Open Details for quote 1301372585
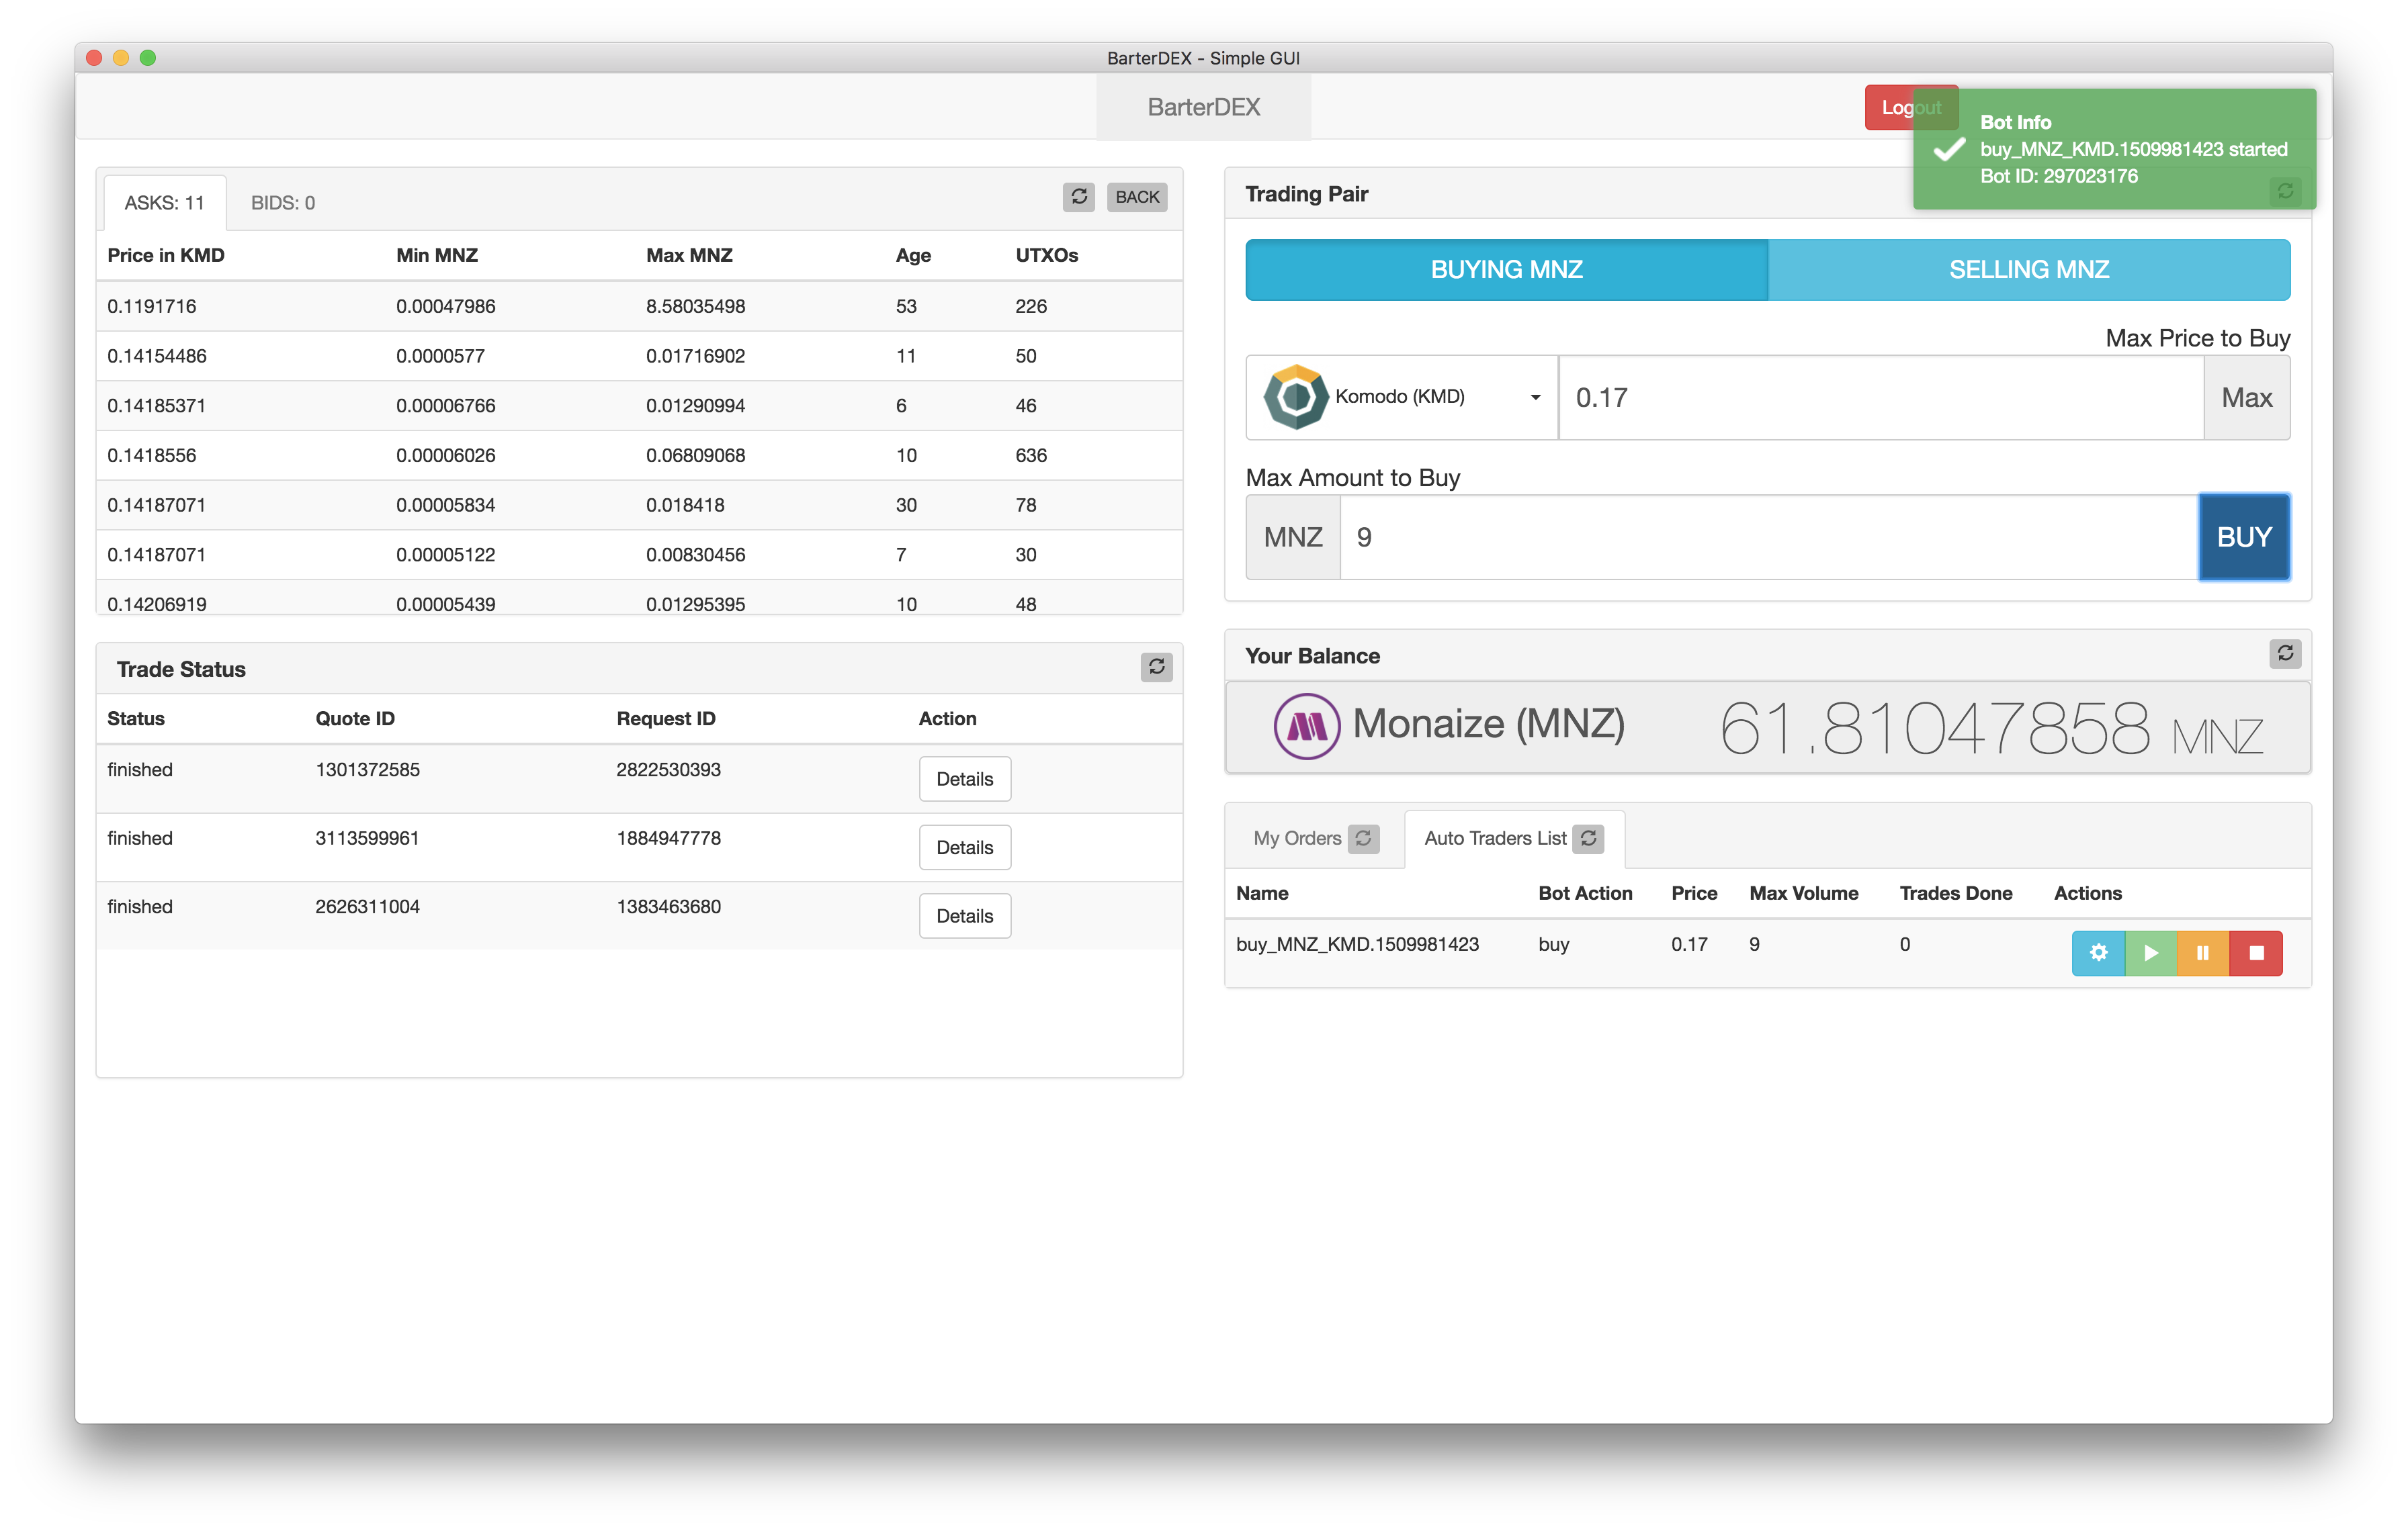 [964, 780]
